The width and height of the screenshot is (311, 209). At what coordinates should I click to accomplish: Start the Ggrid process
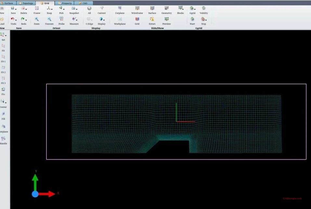(x=192, y=19)
